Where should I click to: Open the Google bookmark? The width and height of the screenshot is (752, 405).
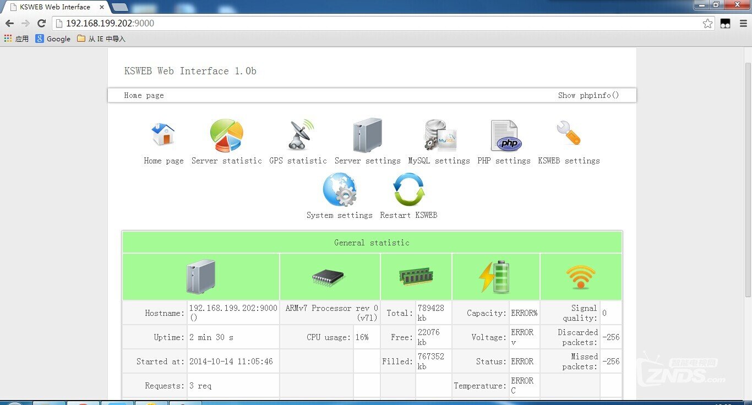[53, 39]
